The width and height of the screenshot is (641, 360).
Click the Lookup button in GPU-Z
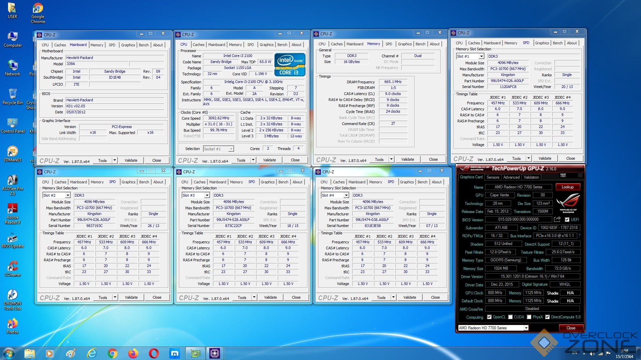[x=568, y=187]
